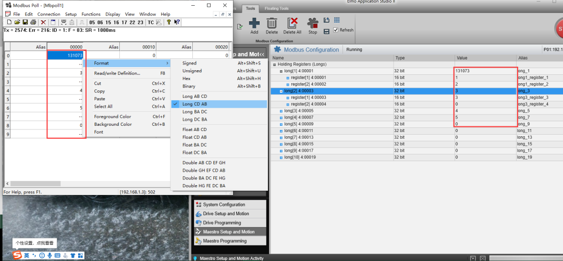Collapse the Holding Registers (Longs) tree node
Viewport: 563px width, 261px height.
tap(275, 64)
